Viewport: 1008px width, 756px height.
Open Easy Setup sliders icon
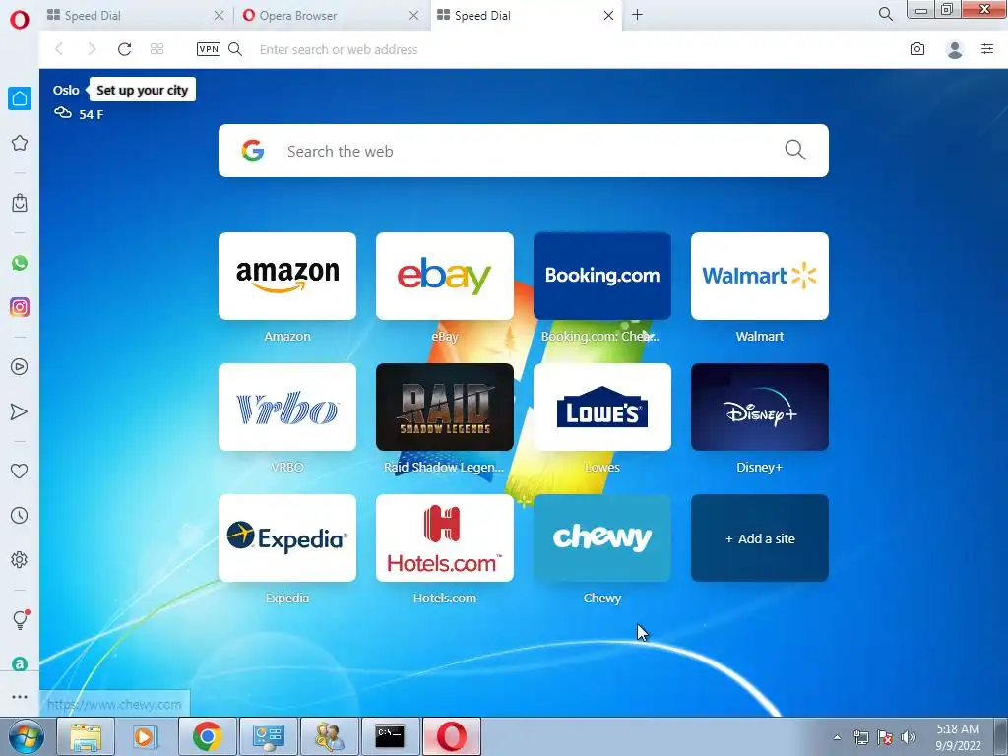tap(987, 49)
